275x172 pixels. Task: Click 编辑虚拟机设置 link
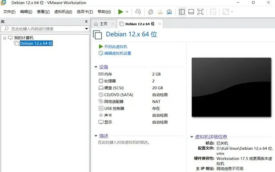click(118, 53)
